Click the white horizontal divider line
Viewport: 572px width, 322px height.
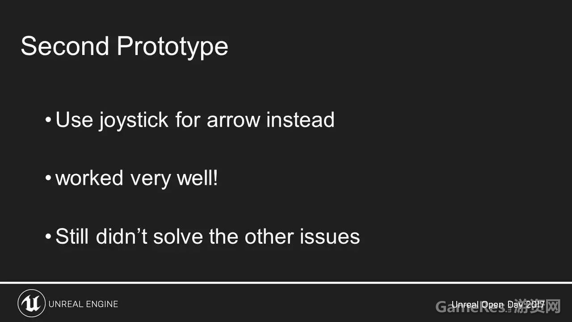tap(286, 283)
